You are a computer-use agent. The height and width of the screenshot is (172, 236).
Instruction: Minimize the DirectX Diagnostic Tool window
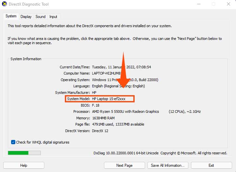point(199,4)
